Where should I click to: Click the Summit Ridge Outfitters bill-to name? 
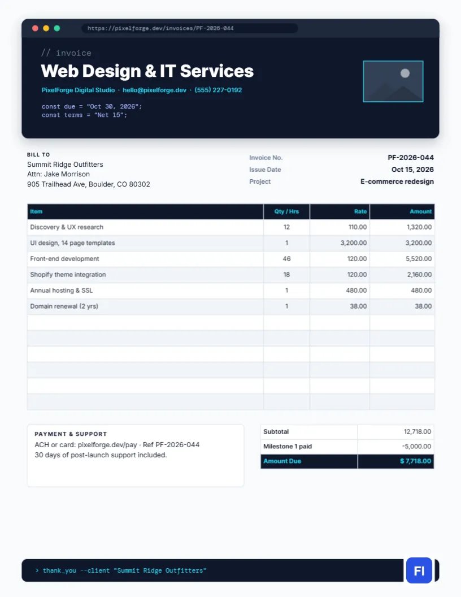tap(65, 165)
